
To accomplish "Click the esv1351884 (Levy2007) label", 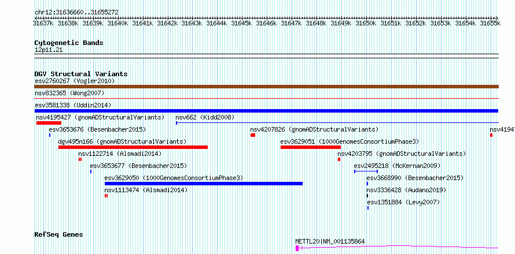I will coord(403,202).
